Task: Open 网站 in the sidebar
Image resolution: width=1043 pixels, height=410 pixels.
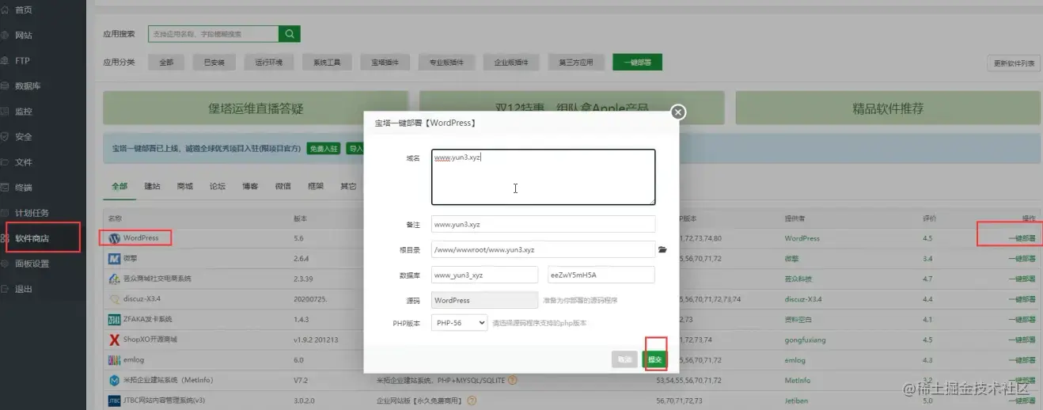Action: (24, 35)
